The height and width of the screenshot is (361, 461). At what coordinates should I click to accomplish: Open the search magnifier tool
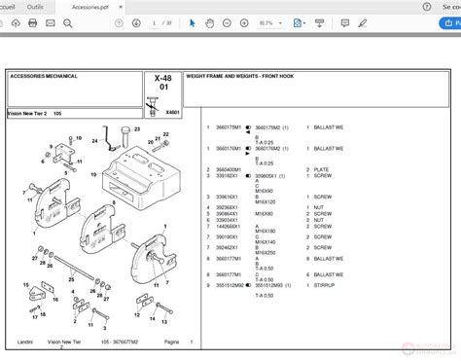pos(68,23)
